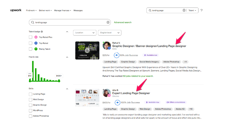Screen dimensions: 225x125
Task: Show Rahul V.'s +11 more skills
Action: [x=186, y=62]
